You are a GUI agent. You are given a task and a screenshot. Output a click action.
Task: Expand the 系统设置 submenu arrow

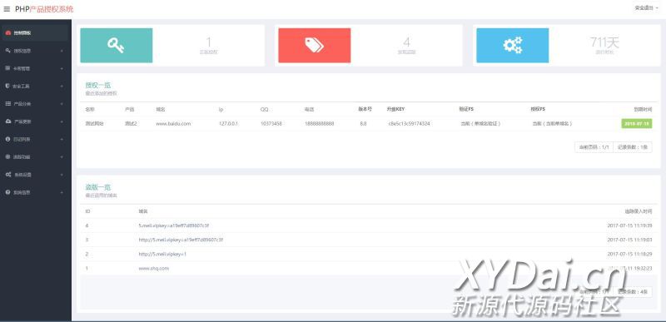coord(62,175)
